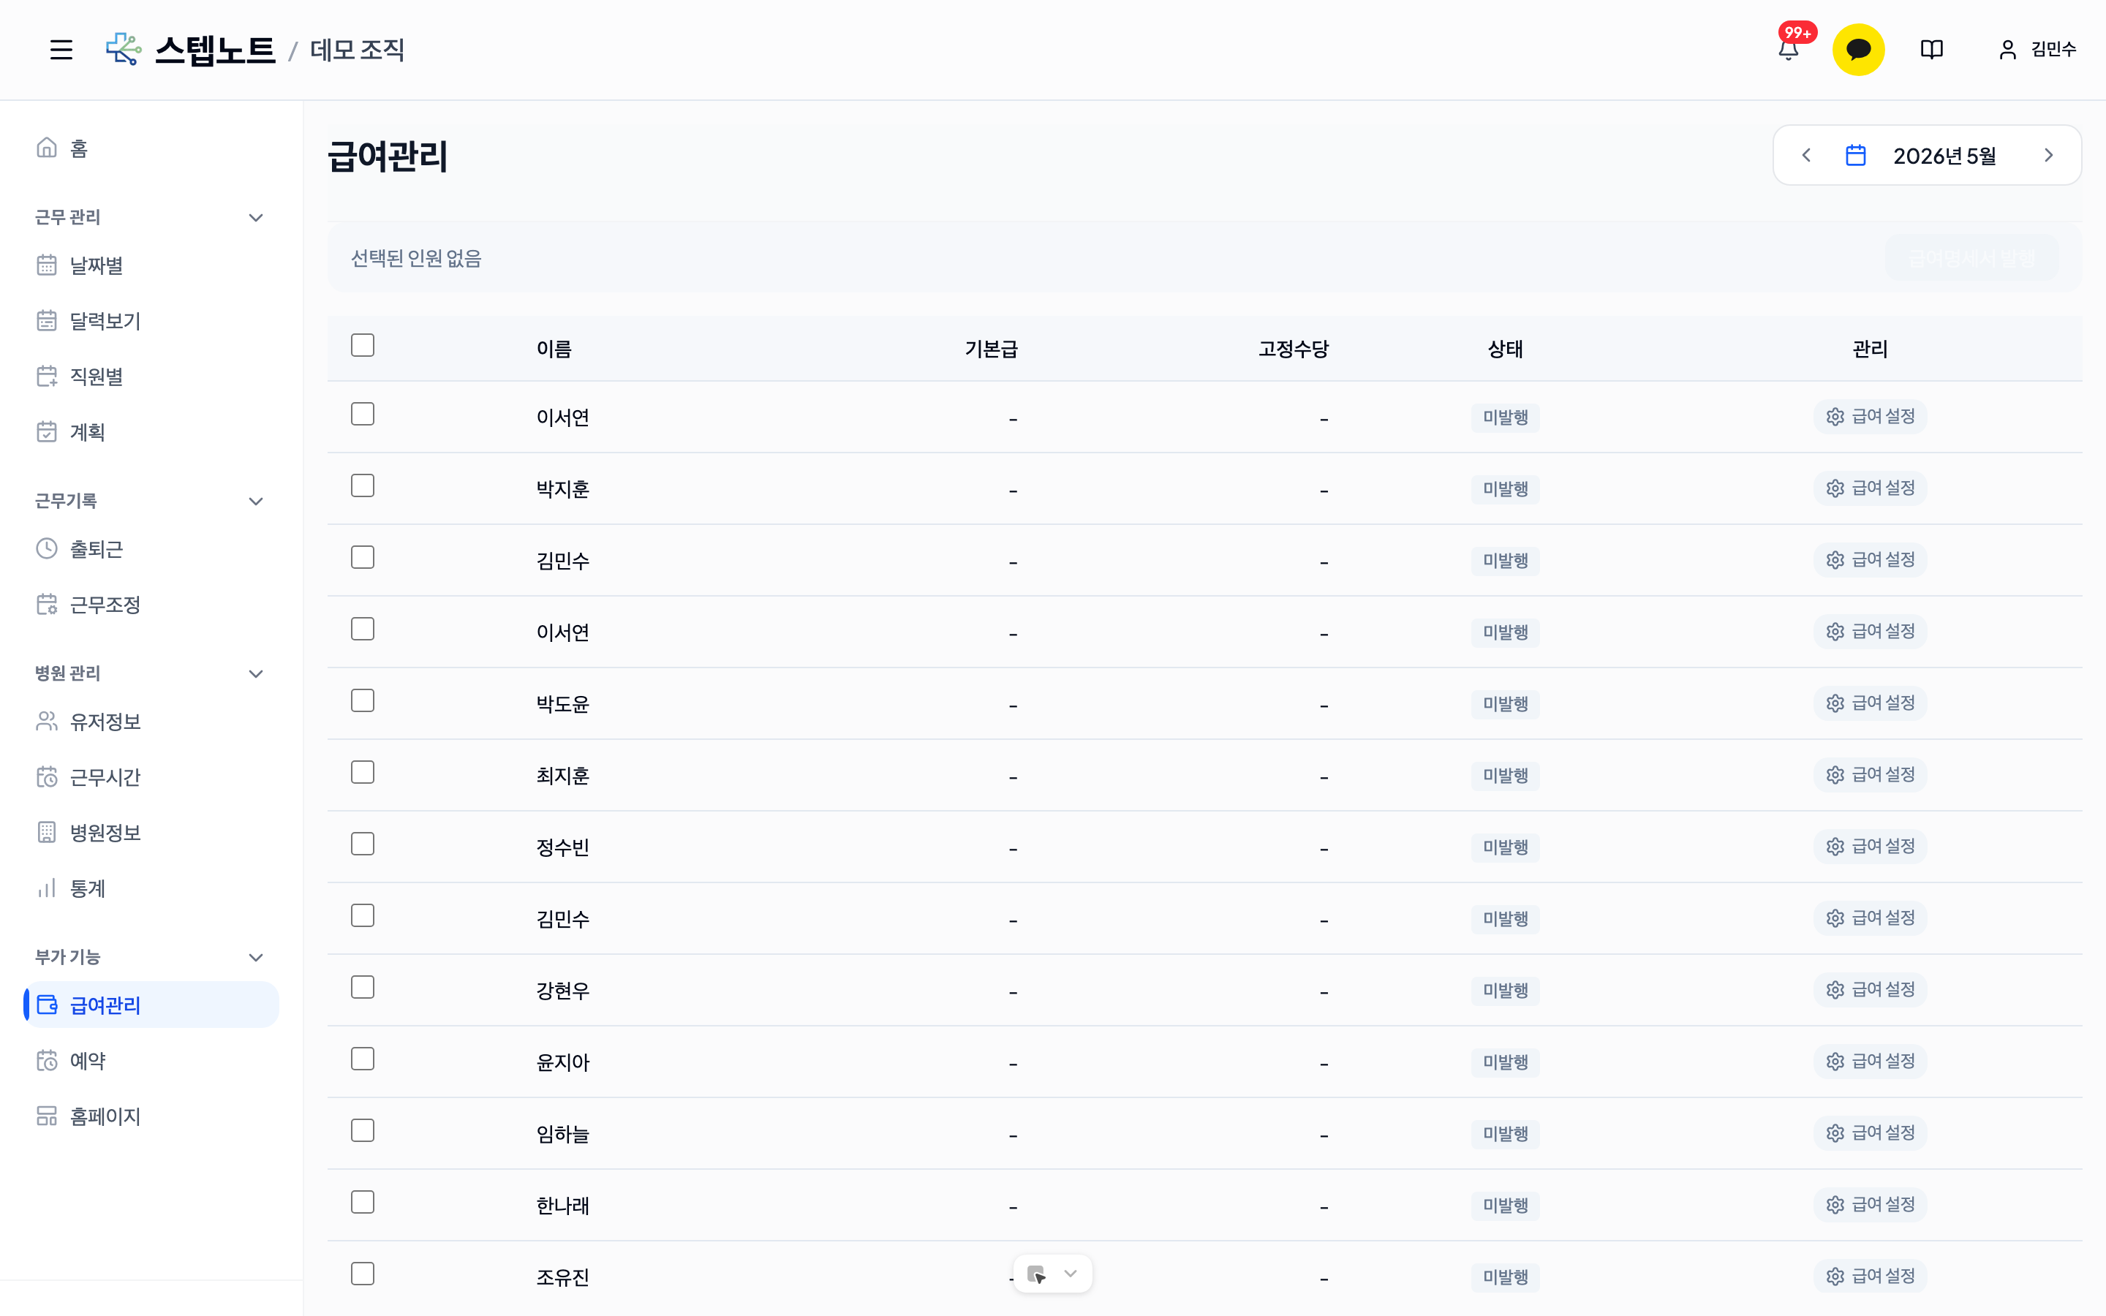The height and width of the screenshot is (1316, 2106).
Task: Click the 스텝노트 logo icon
Action: pos(124,50)
